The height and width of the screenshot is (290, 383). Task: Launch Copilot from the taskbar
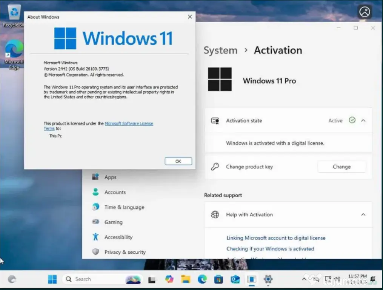pyautogui.click(x=169, y=279)
